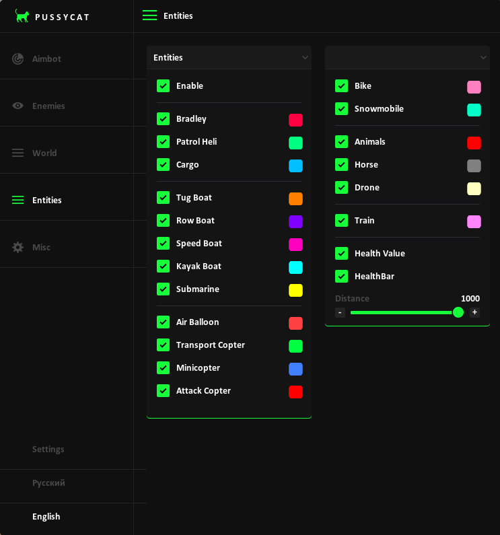Viewport: 500px width, 535px height.
Task: Select Русский language option
Action: click(48, 483)
